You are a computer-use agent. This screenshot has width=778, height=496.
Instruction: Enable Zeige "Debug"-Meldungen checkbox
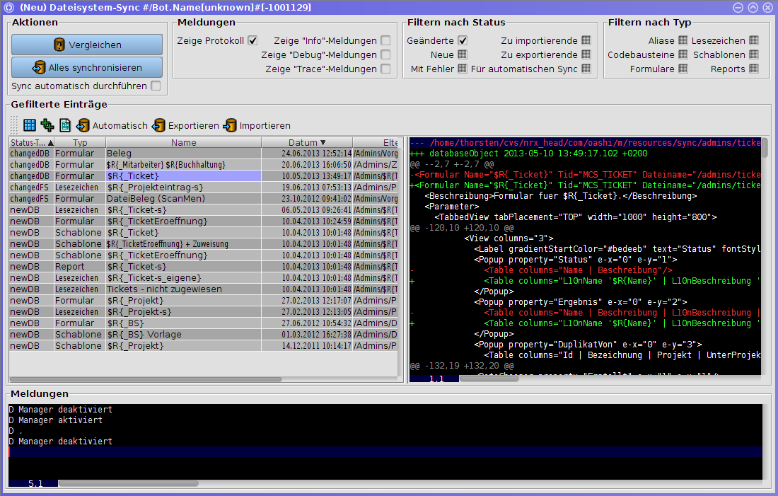pyautogui.click(x=385, y=54)
